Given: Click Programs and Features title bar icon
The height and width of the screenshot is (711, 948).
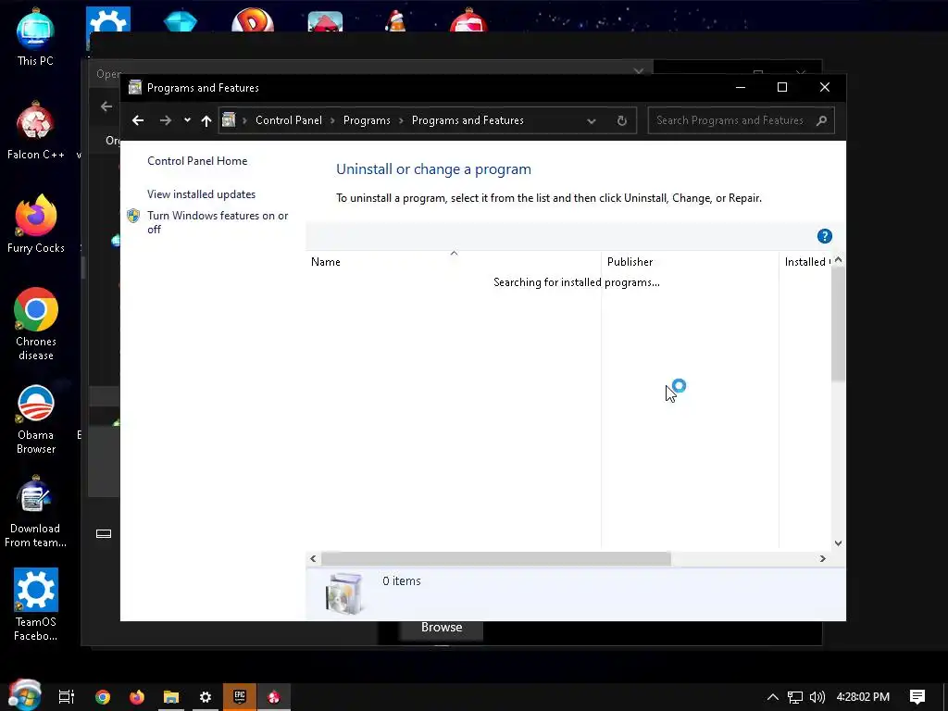Looking at the screenshot, I should click(135, 87).
